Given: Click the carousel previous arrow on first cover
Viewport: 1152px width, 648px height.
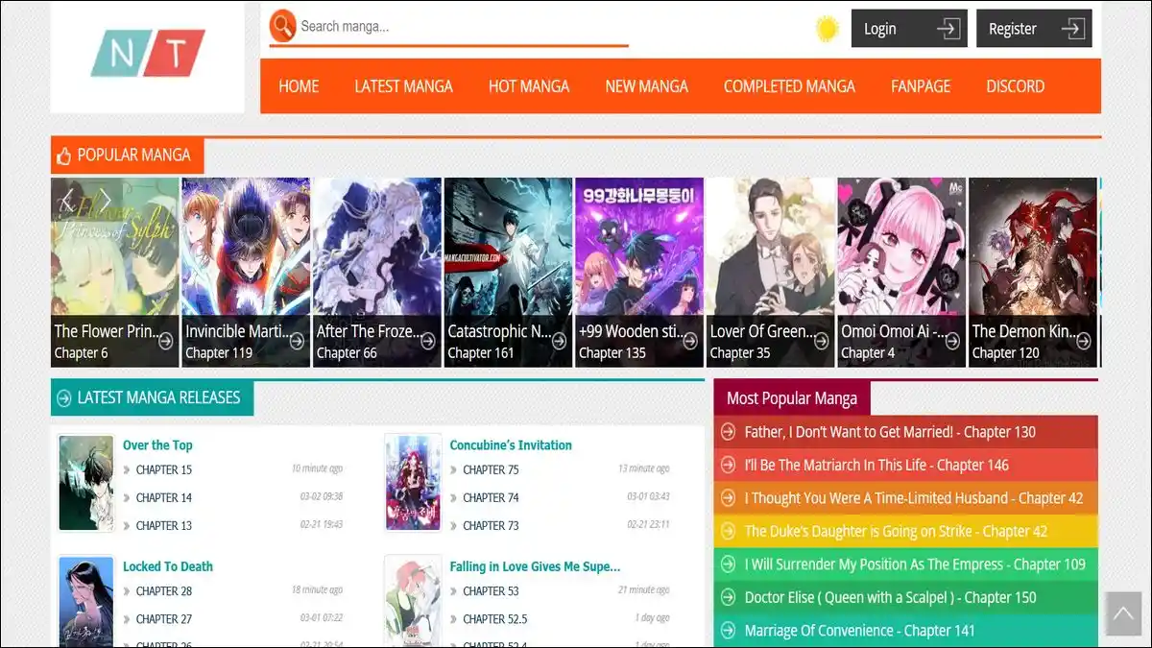Looking at the screenshot, I should point(67,201).
